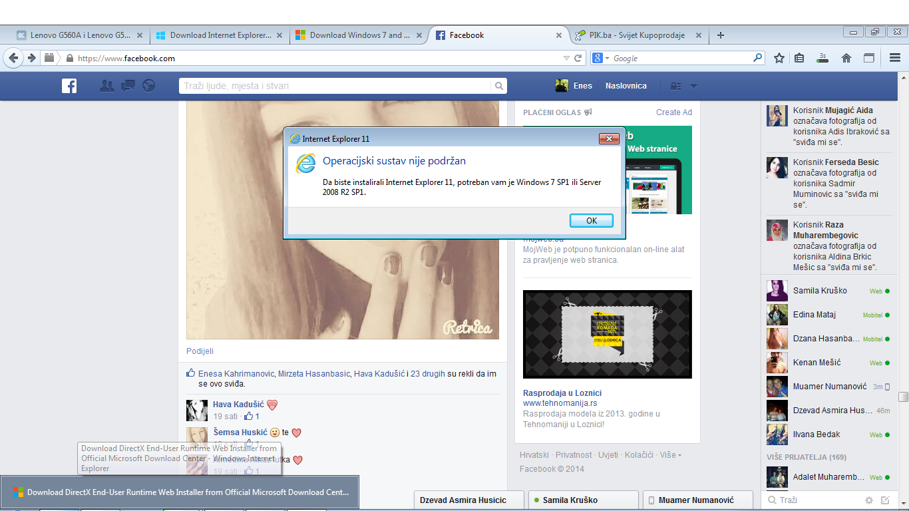Close the Facebook browser tab
The image size is (909, 511).
coord(559,35)
